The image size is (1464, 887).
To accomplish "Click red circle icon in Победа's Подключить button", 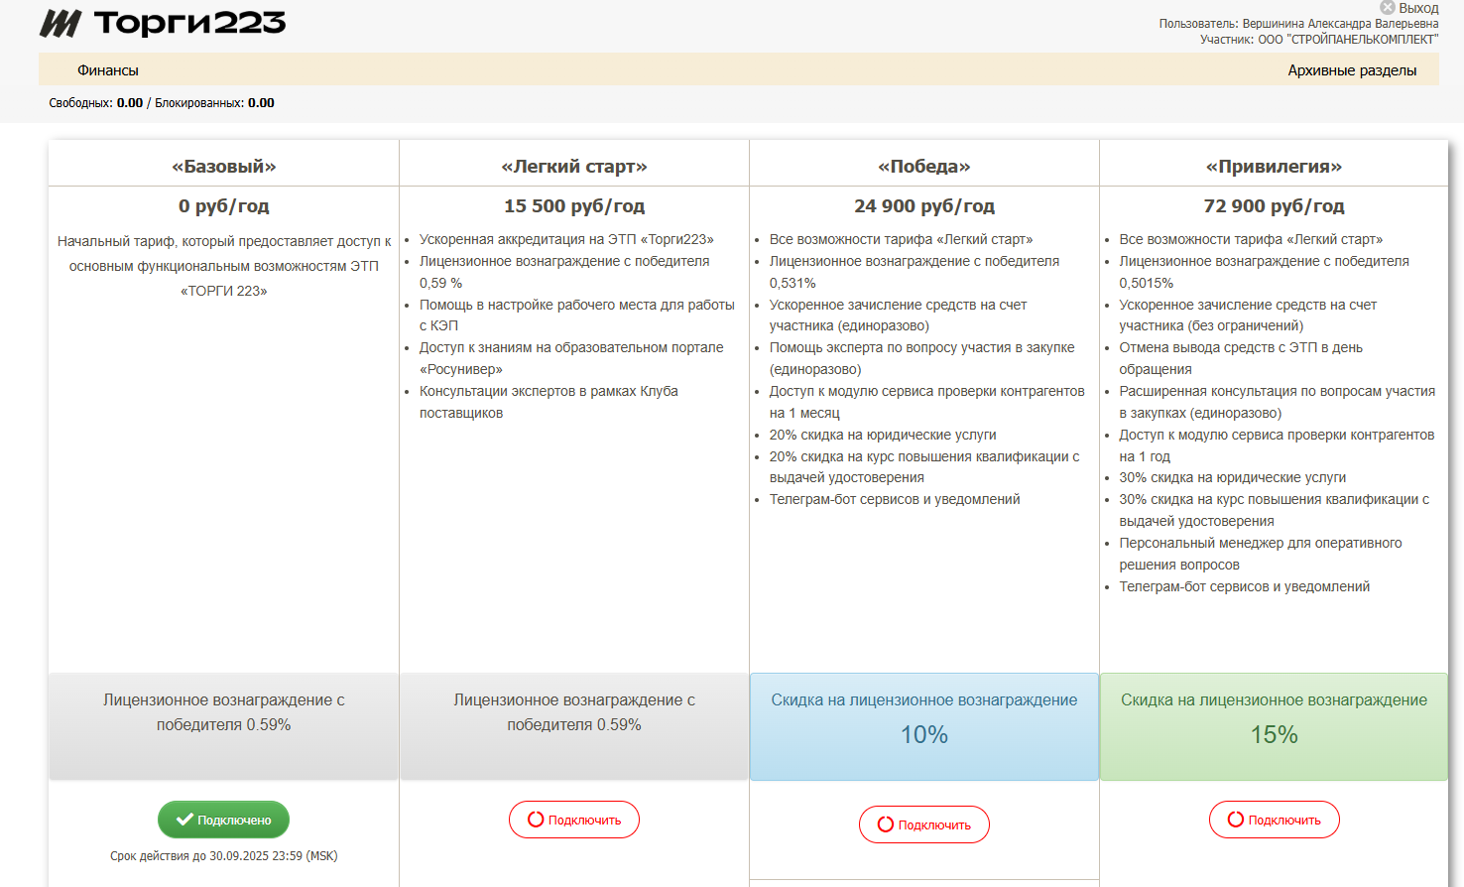I will coord(886,824).
